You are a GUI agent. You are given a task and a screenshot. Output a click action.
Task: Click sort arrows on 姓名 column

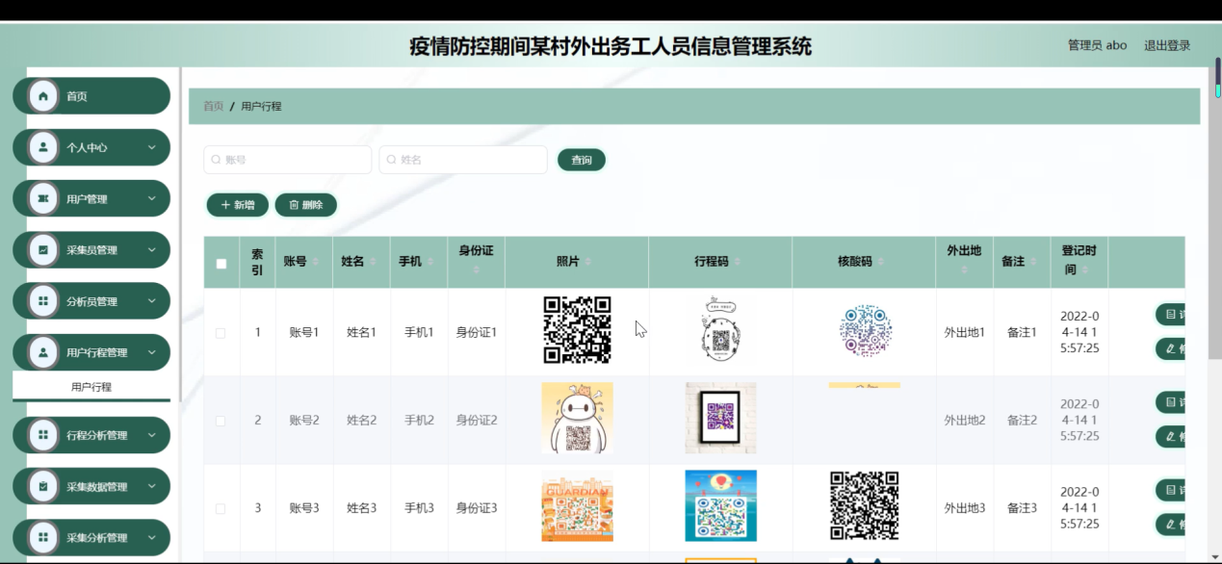[x=376, y=262]
